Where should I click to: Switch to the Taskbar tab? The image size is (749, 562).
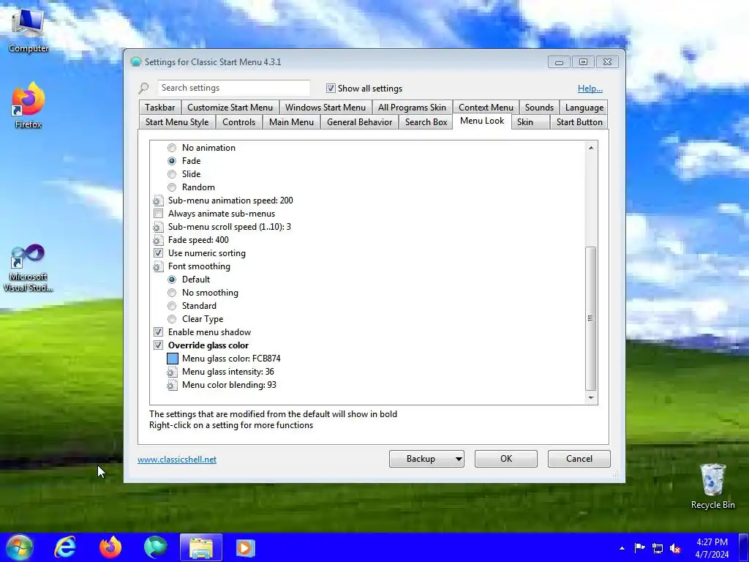pyautogui.click(x=160, y=108)
